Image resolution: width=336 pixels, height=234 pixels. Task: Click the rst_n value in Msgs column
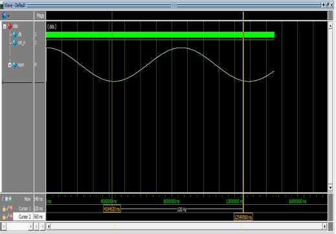pos(36,43)
